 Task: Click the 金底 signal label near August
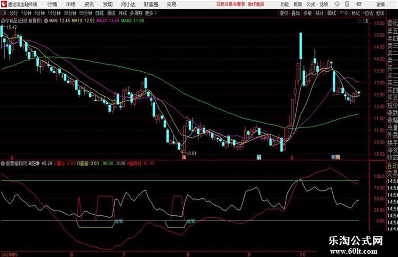191,221
